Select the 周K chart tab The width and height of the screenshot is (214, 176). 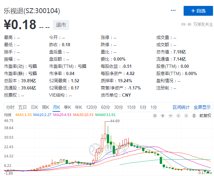(x=45, y=107)
